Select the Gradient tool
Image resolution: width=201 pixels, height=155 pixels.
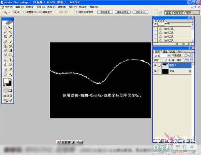(10, 50)
